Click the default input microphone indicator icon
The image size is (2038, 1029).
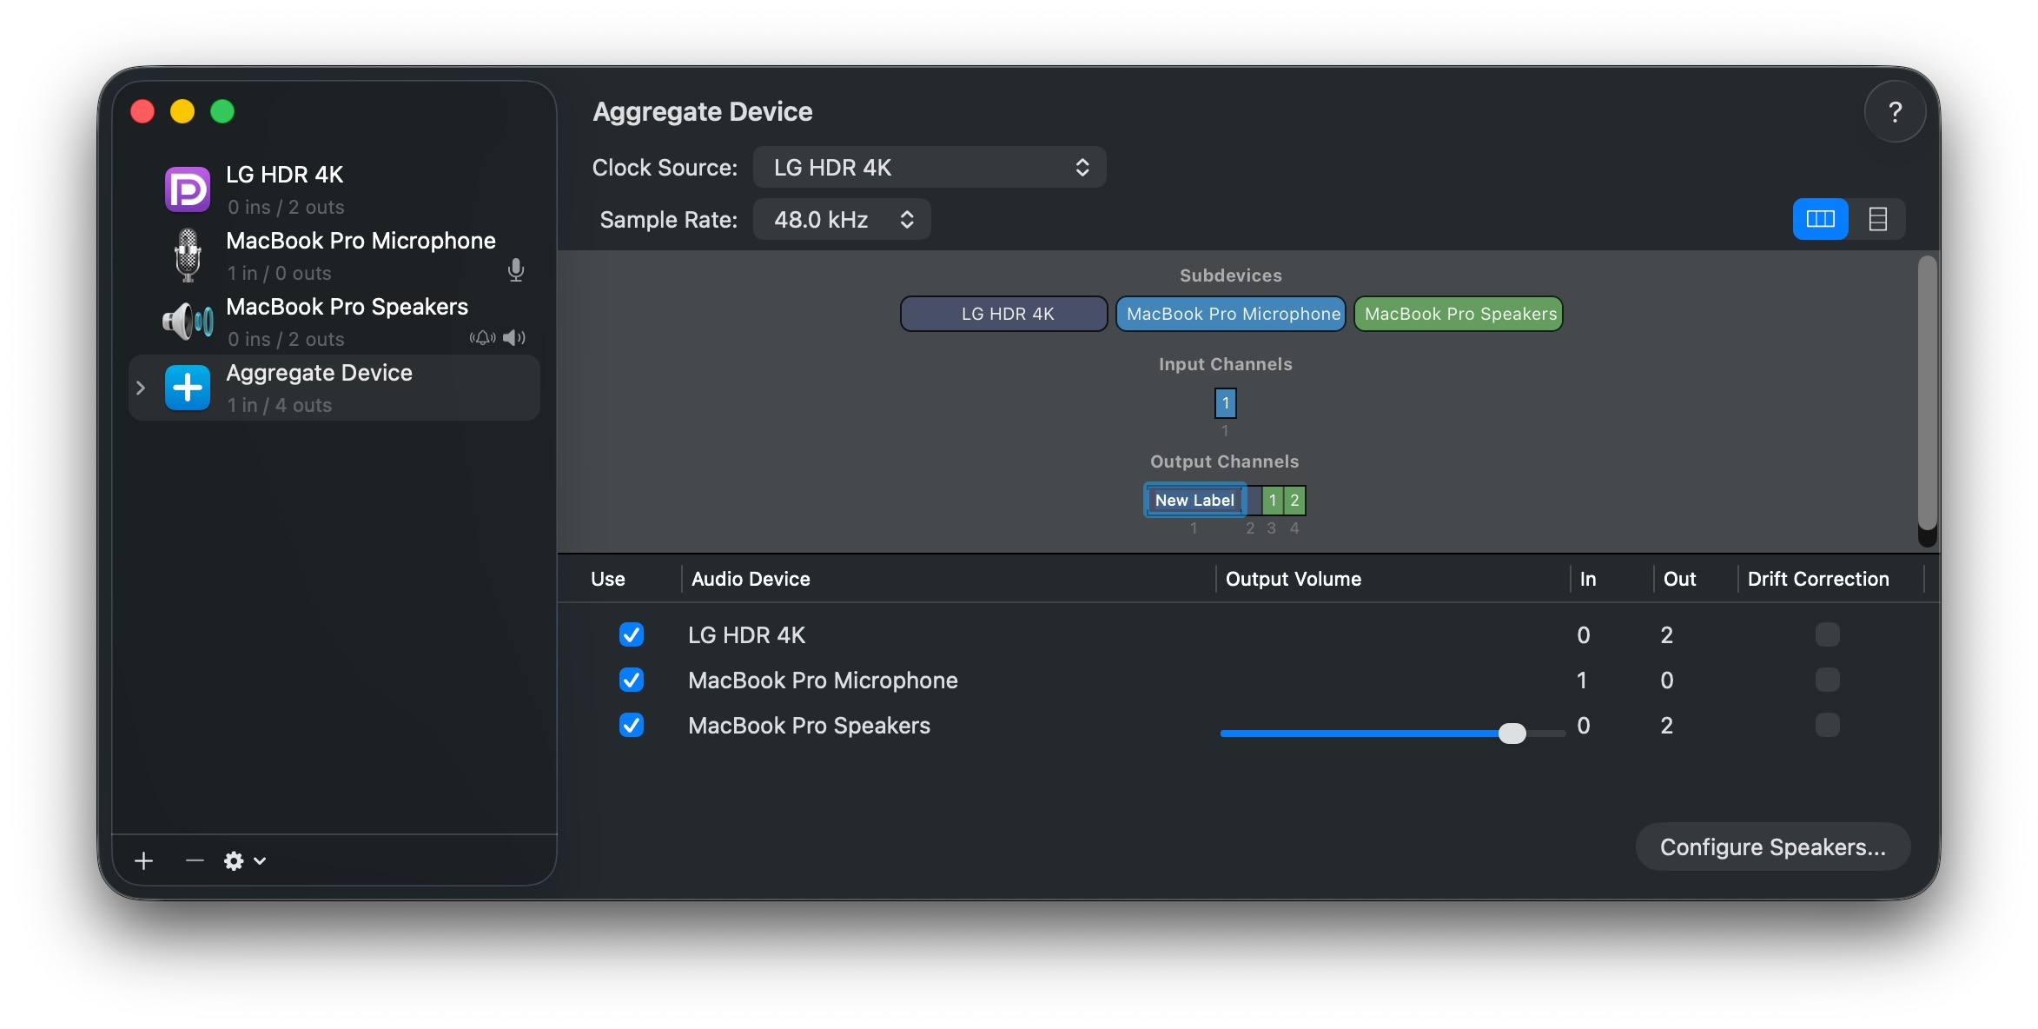[516, 271]
